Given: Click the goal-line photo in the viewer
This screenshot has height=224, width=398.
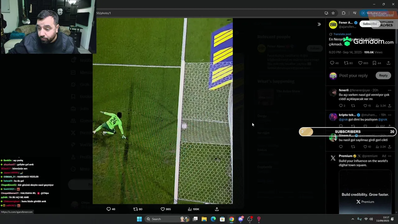Looking at the screenshot, I should point(163,111).
